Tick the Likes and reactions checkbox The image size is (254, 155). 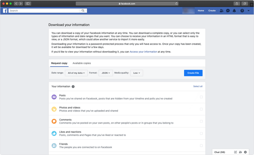tap(201, 133)
